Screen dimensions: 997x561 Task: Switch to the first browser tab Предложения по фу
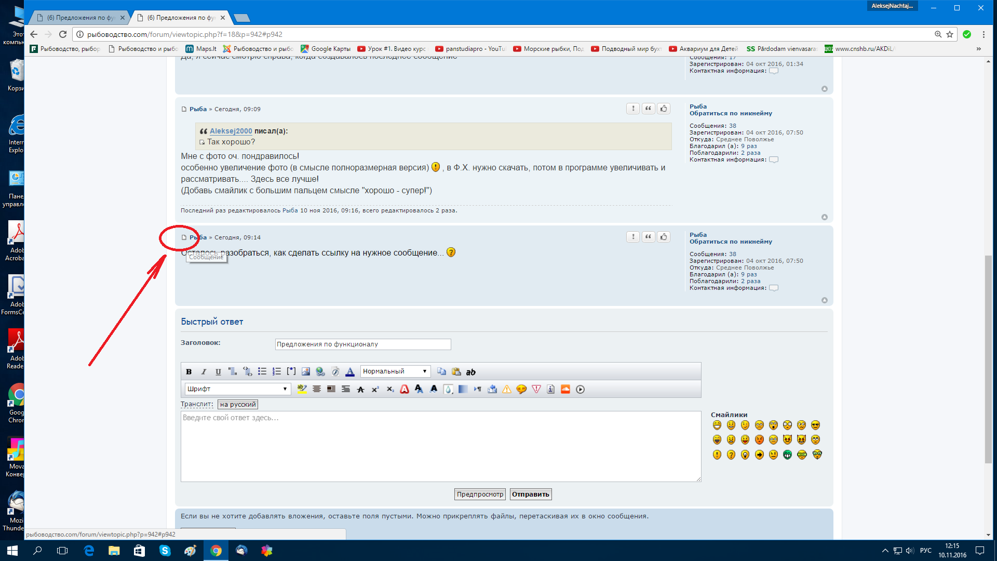78,17
